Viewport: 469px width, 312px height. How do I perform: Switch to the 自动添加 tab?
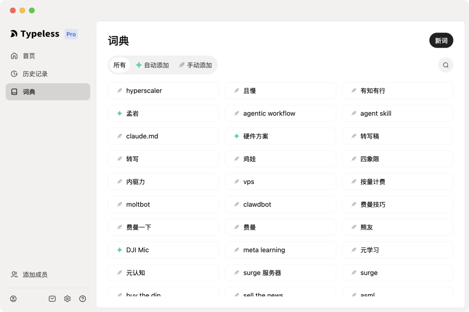(x=152, y=65)
